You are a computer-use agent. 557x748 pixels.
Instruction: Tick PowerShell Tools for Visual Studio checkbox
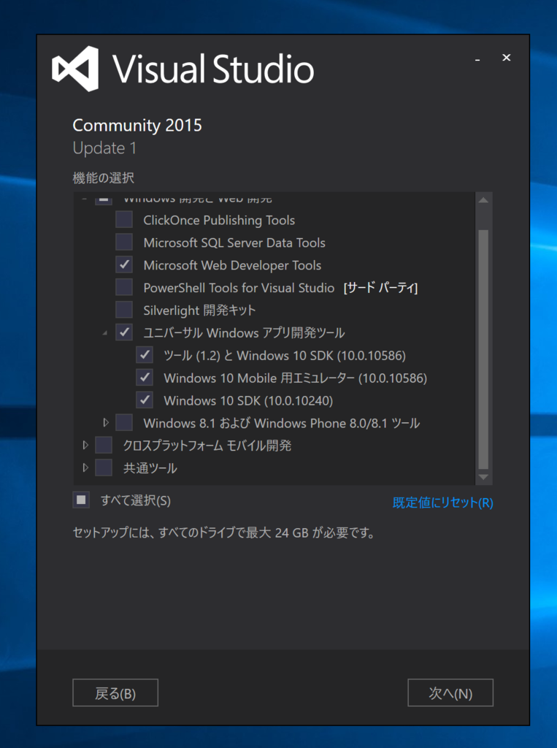click(x=124, y=288)
